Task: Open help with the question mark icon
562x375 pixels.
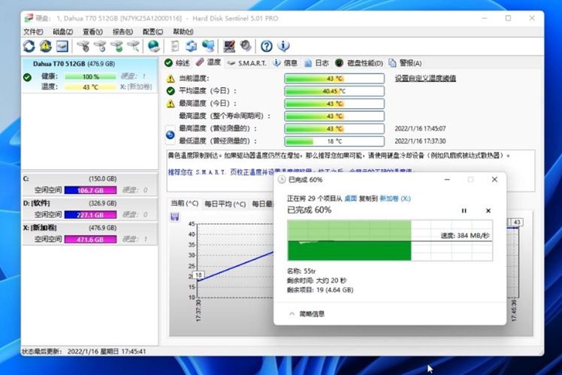Action: (x=266, y=47)
